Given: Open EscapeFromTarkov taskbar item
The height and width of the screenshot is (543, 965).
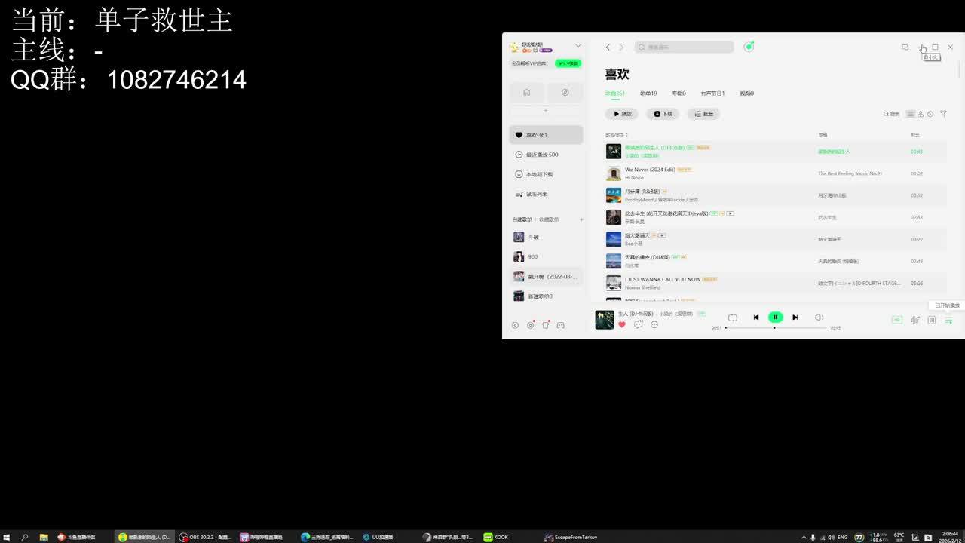Looking at the screenshot, I should click(571, 537).
